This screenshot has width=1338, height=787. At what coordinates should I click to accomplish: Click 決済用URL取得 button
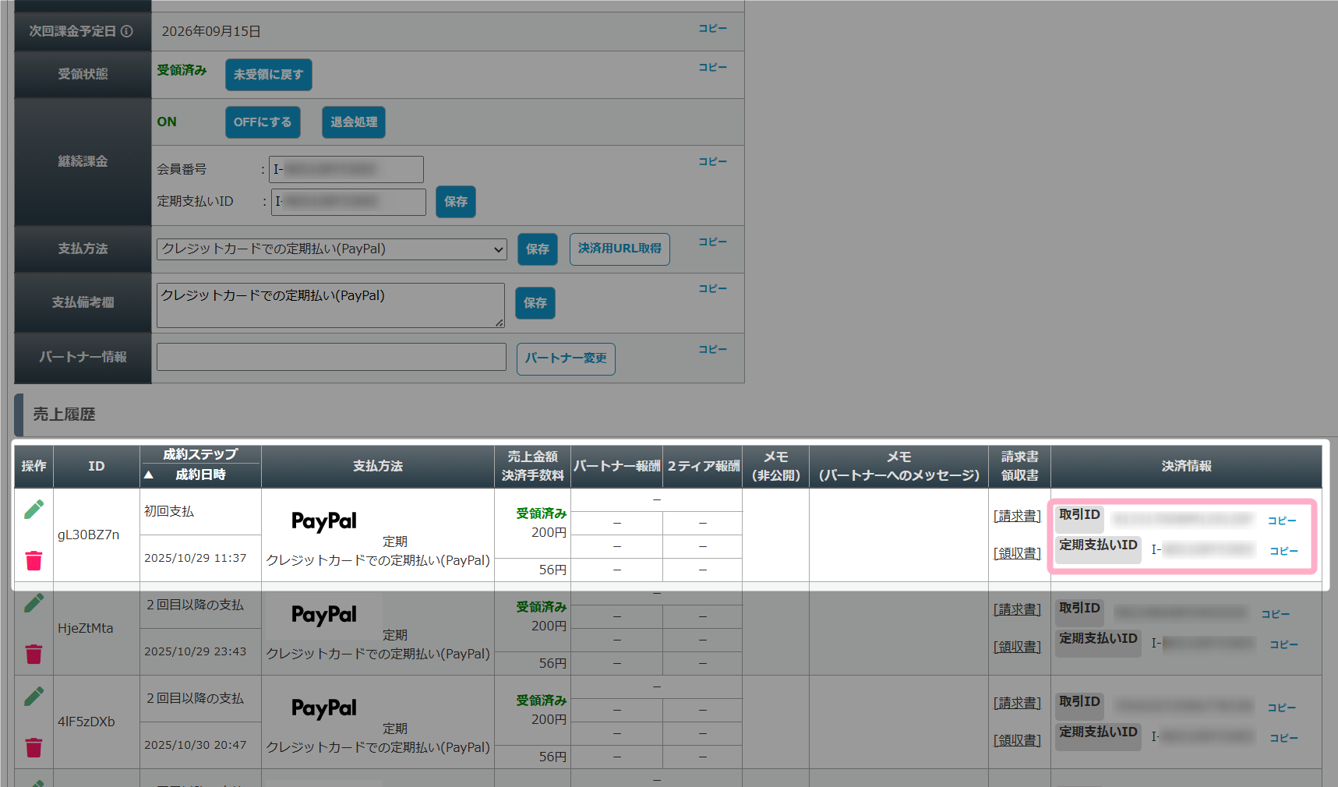point(620,249)
